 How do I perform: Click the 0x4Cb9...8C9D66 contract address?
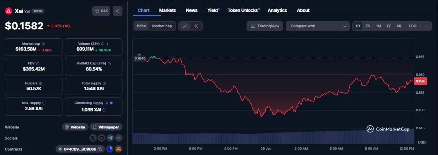[80, 149]
